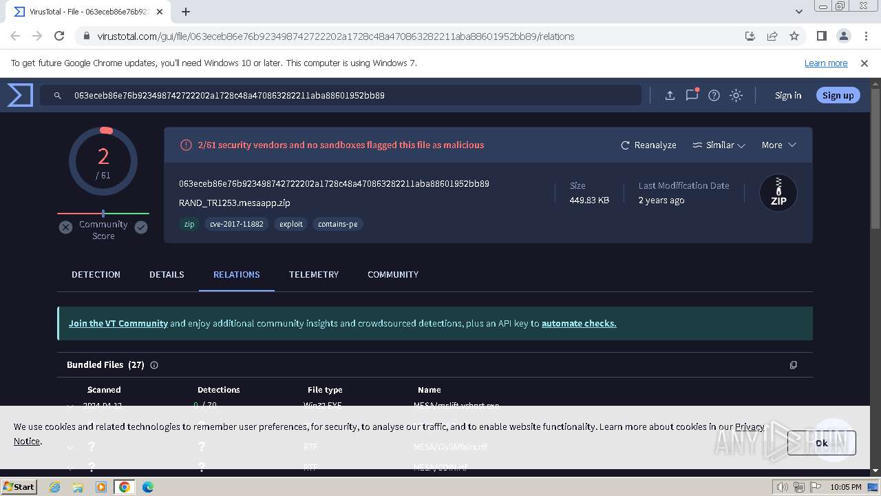Open Windows Explorer folder in taskbar
This screenshot has width=881, height=496.
(x=78, y=487)
